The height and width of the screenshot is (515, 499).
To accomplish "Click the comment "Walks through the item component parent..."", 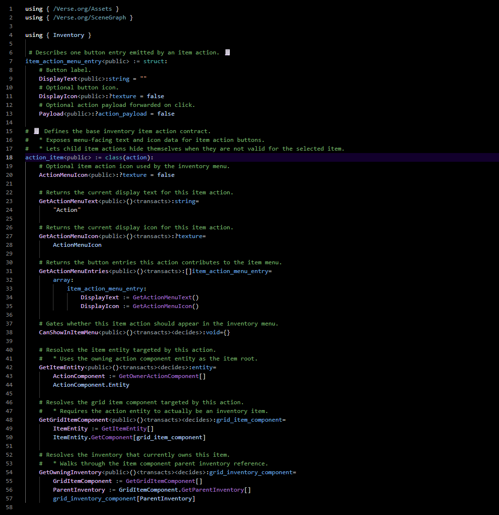I will click(164, 464).
